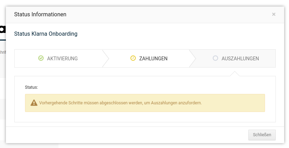Viewport: 289px width, 148px height.
Task: Click the yellow clock icon beside Zahlungen
Action: tap(133, 58)
